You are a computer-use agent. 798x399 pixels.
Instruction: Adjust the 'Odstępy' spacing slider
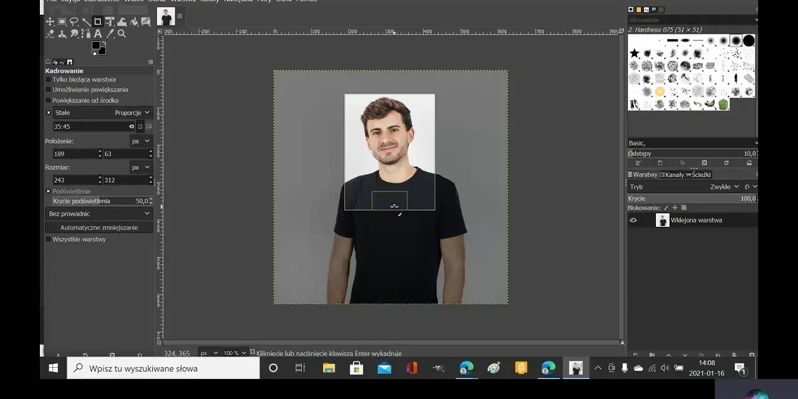[x=693, y=153]
